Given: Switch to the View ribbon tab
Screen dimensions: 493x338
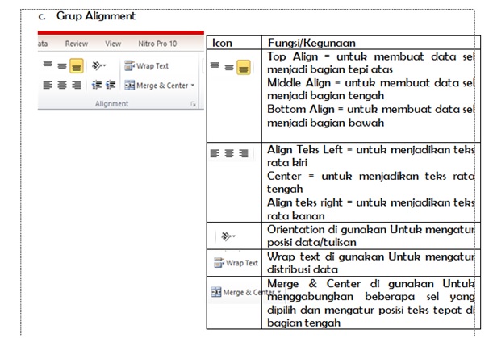Looking at the screenshot, I should pyautogui.click(x=113, y=44).
